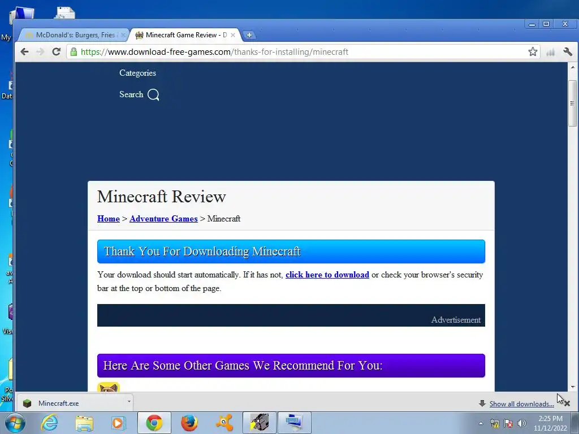Screen dimensions: 579x434
Task: Click the Search label on the site
Action: click(131, 94)
